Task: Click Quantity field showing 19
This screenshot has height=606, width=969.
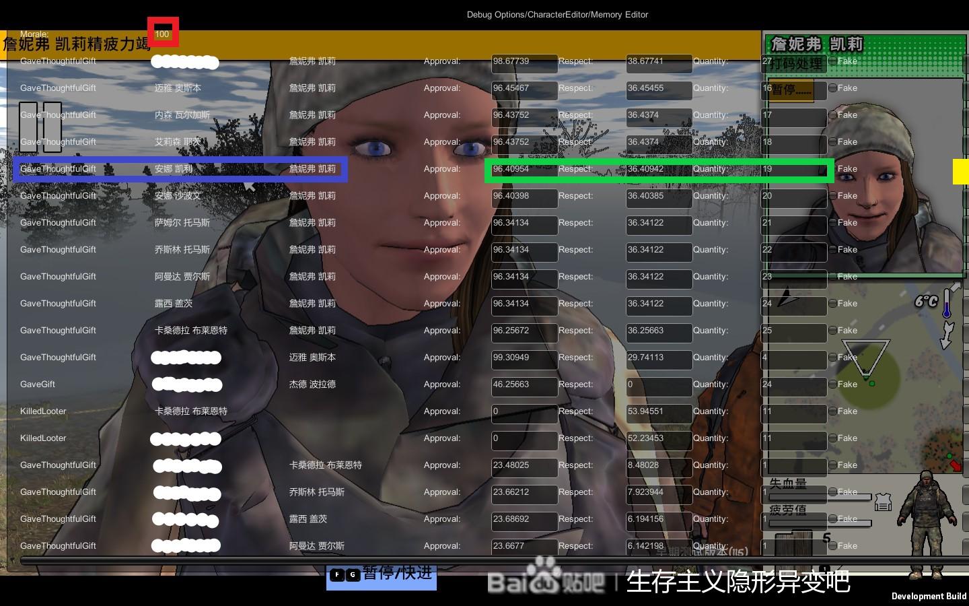Action: coord(793,170)
